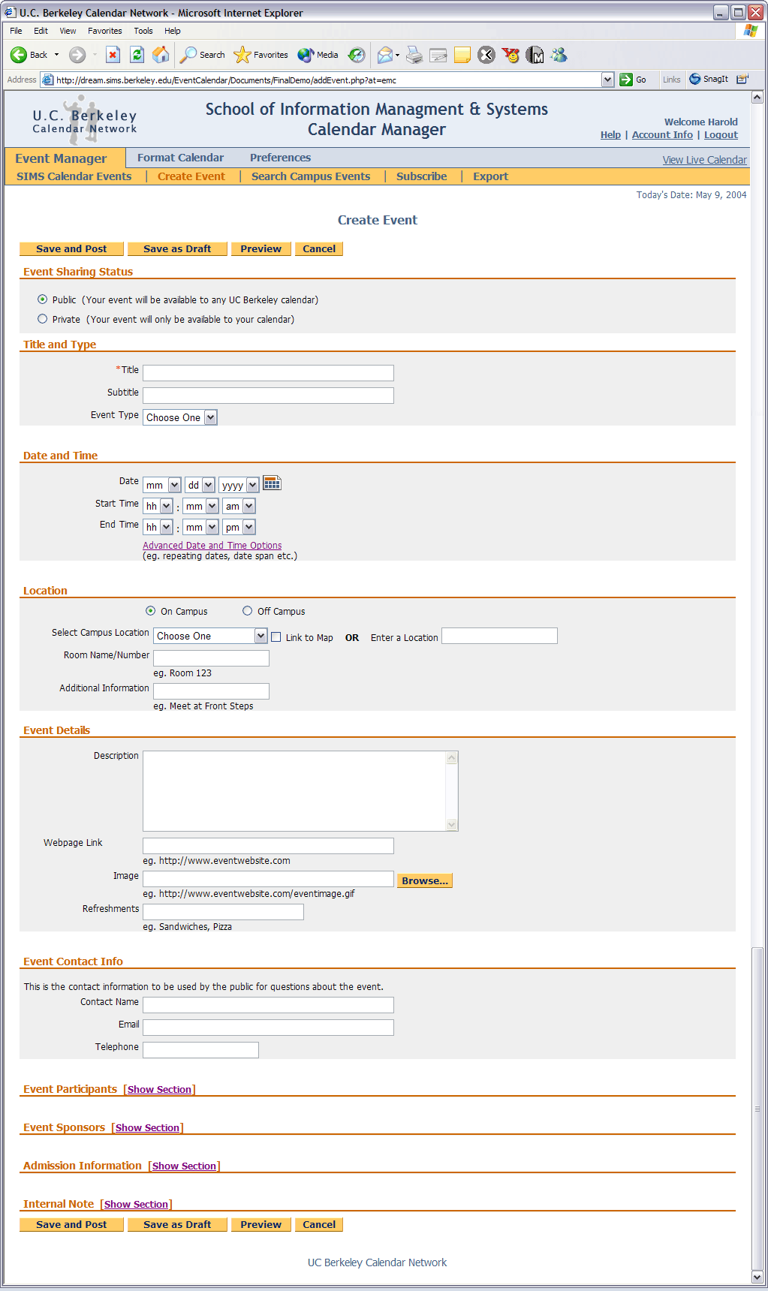The height and width of the screenshot is (1291, 768).
Task: Click the round M toolbar icon
Action: point(535,55)
